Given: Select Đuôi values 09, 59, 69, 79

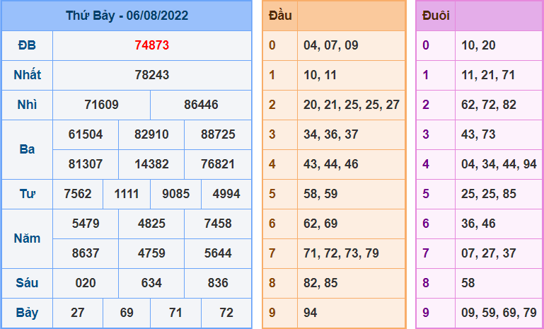Looking at the screenshot, I should click(499, 313).
